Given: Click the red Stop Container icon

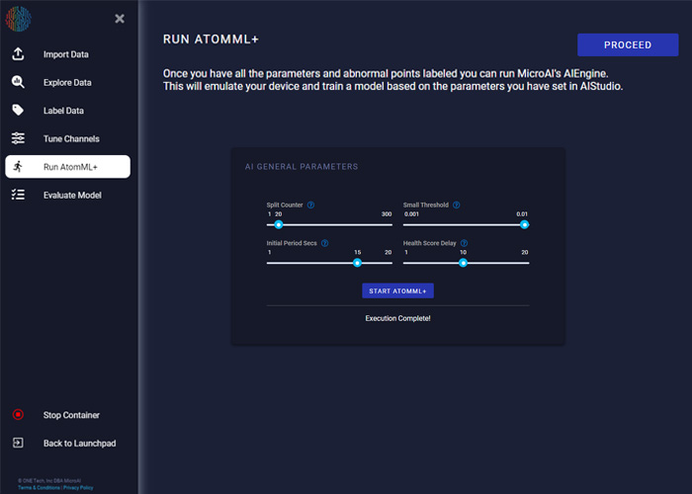Looking at the screenshot, I should 18,415.
